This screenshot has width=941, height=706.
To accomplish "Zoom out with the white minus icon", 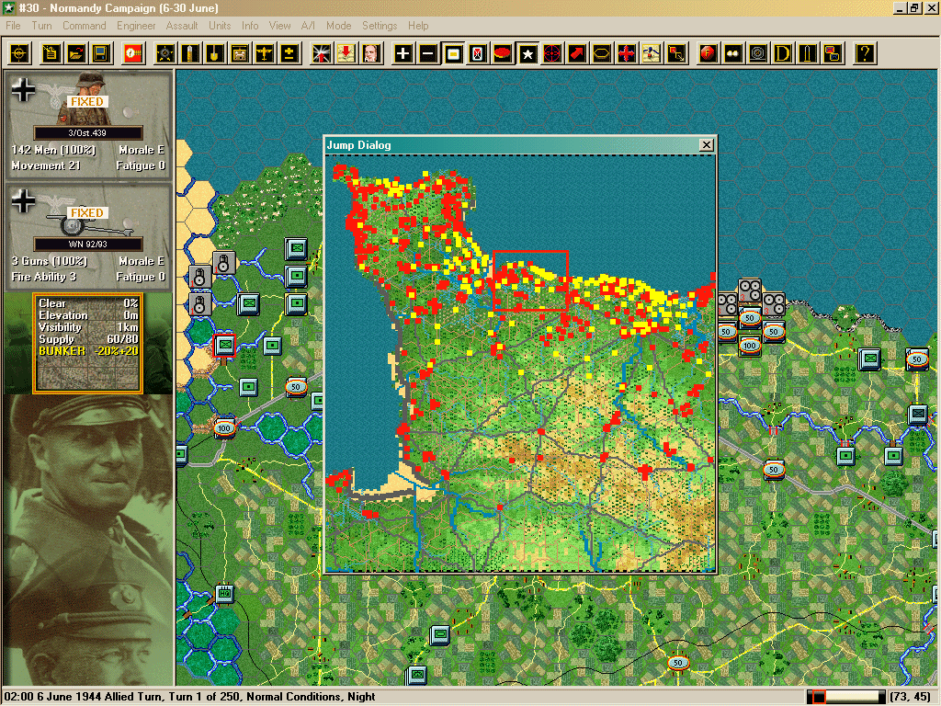I will (428, 53).
